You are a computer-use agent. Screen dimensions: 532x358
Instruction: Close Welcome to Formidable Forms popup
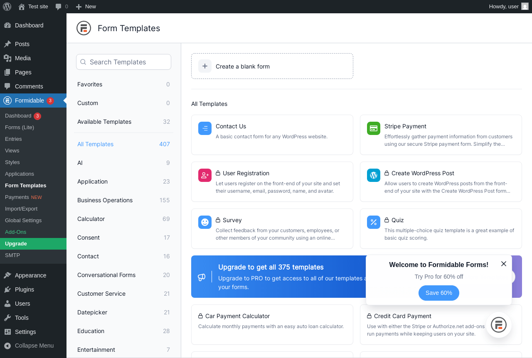(x=504, y=264)
